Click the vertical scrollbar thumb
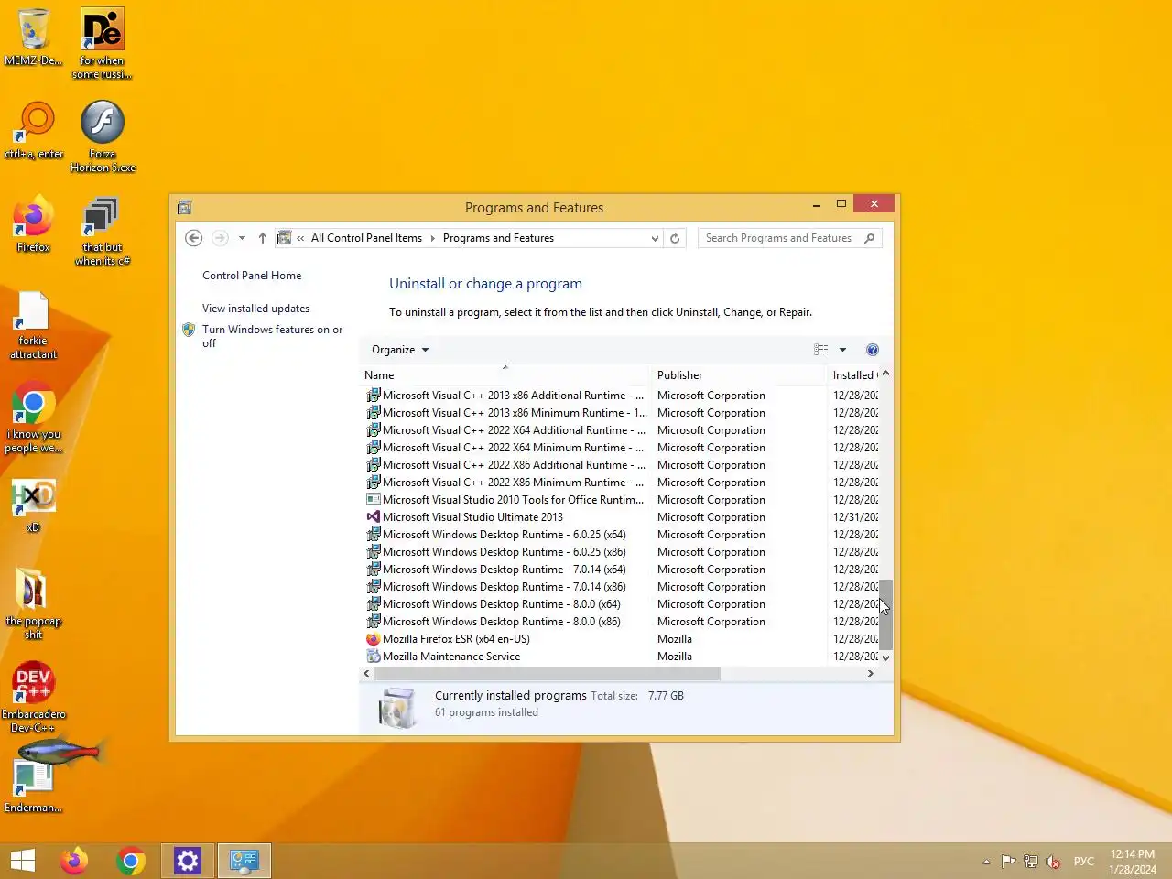Viewport: 1172px width, 879px height. [x=885, y=613]
